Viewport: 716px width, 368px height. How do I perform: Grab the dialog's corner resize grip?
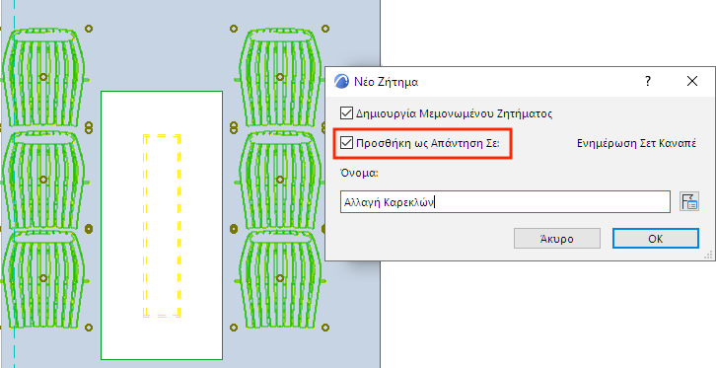click(x=709, y=256)
